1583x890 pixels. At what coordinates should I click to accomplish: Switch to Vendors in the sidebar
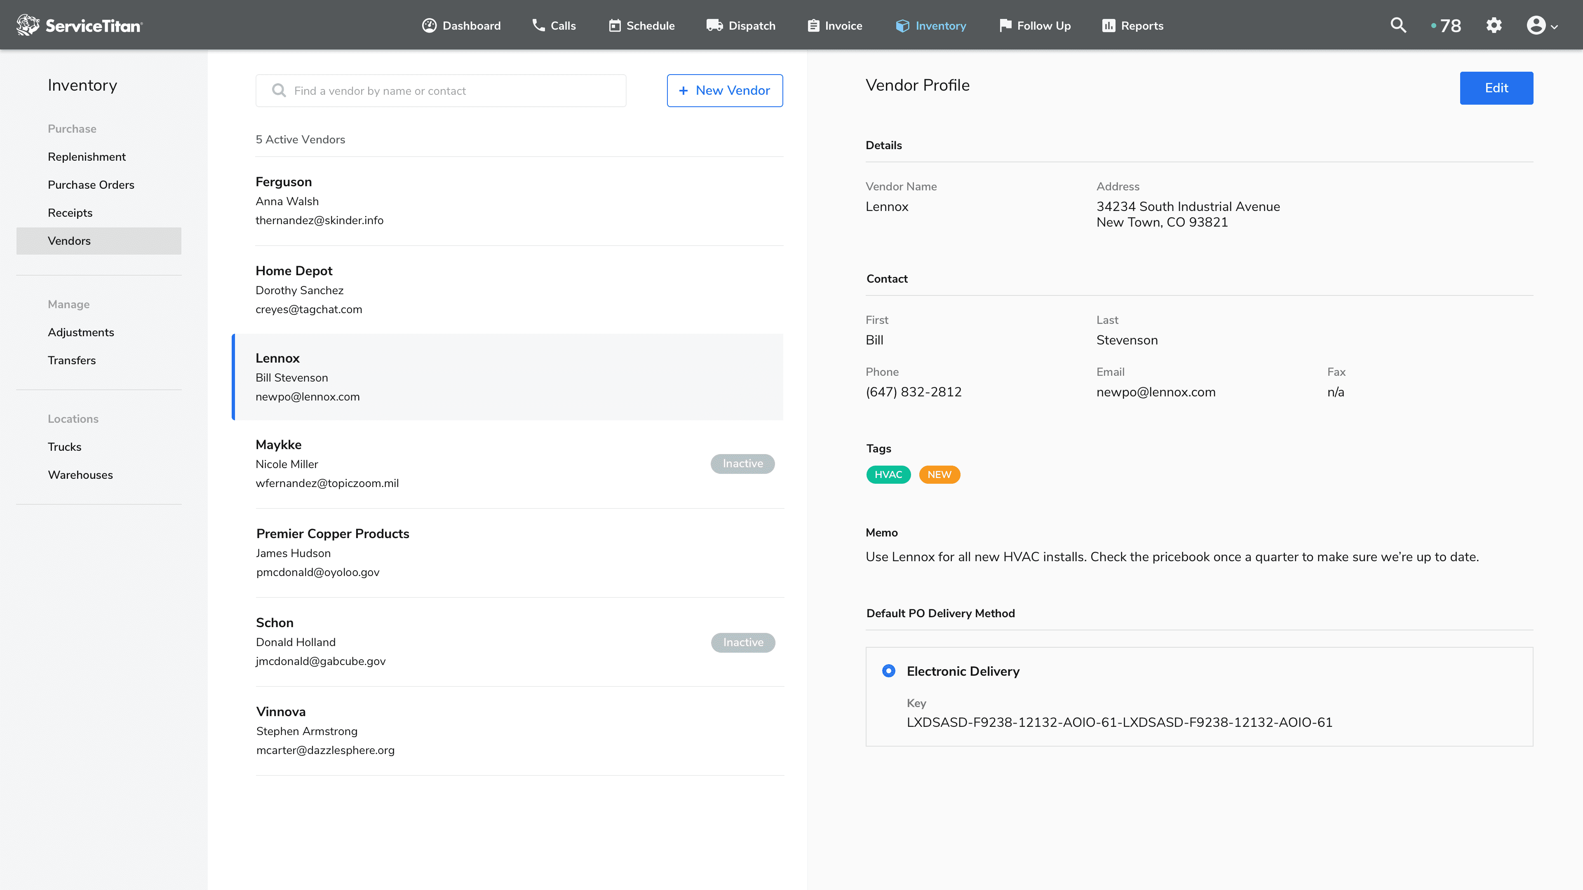[69, 241]
